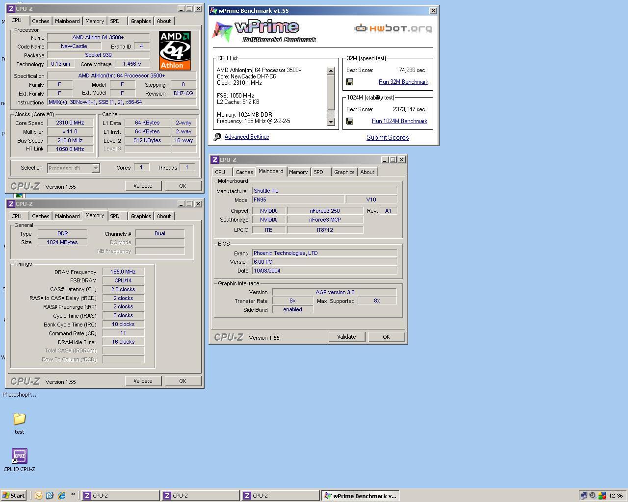Image resolution: width=628 pixels, height=502 pixels.
Task: Click the save icon under 1024M stability test
Action: pos(350,121)
